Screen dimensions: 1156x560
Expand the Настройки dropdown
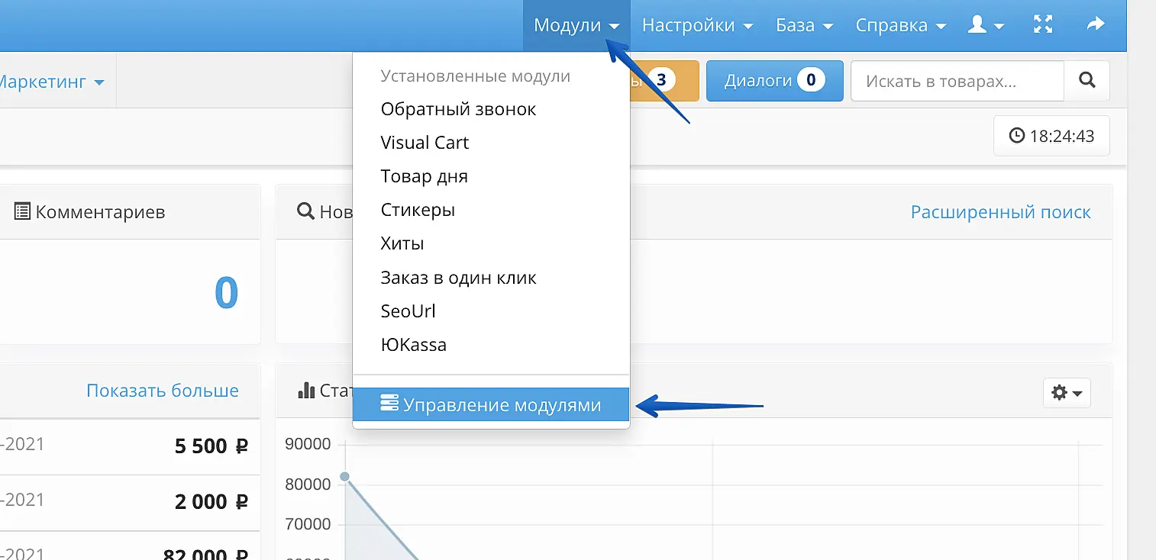(697, 25)
